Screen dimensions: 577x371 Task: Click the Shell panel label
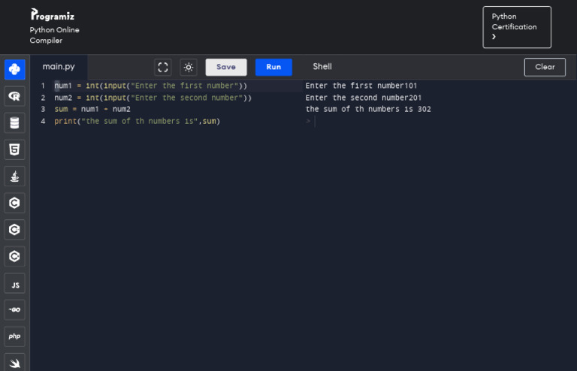[x=322, y=67]
